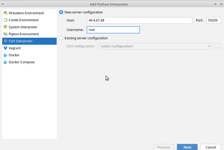Click the plus maximize icon in title bar
The width and height of the screenshot is (224, 150).
click(x=215, y=4)
